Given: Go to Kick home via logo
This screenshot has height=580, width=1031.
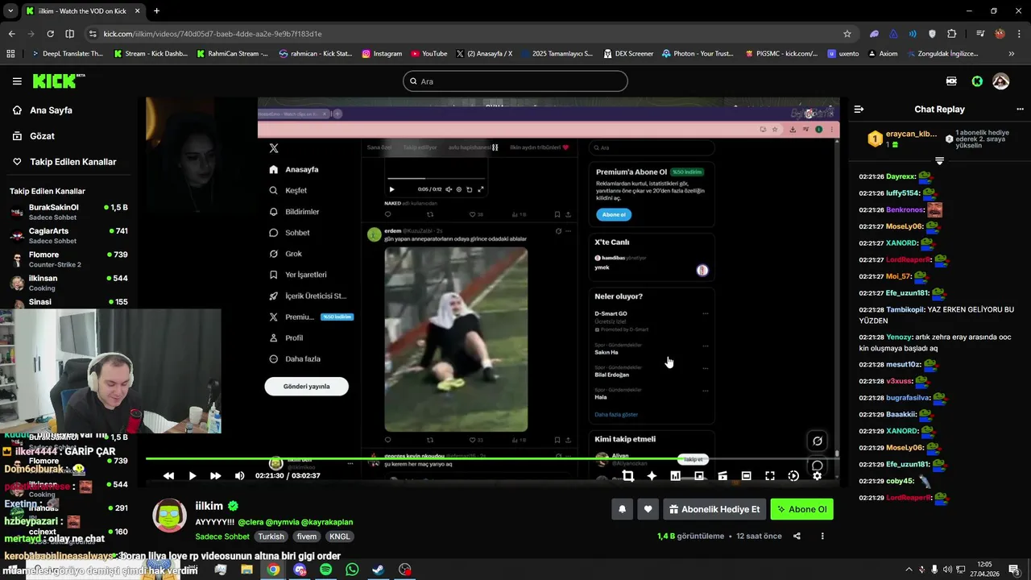Looking at the screenshot, I should click(x=58, y=81).
